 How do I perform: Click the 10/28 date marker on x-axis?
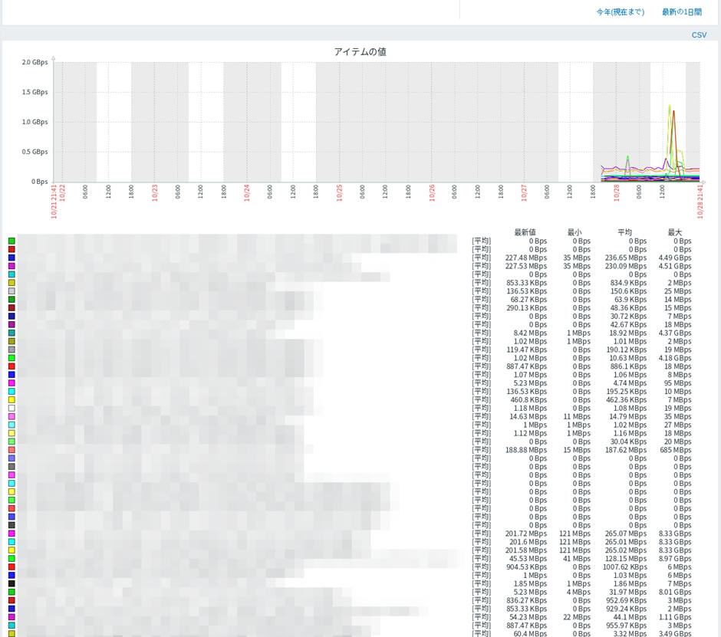coord(616,192)
